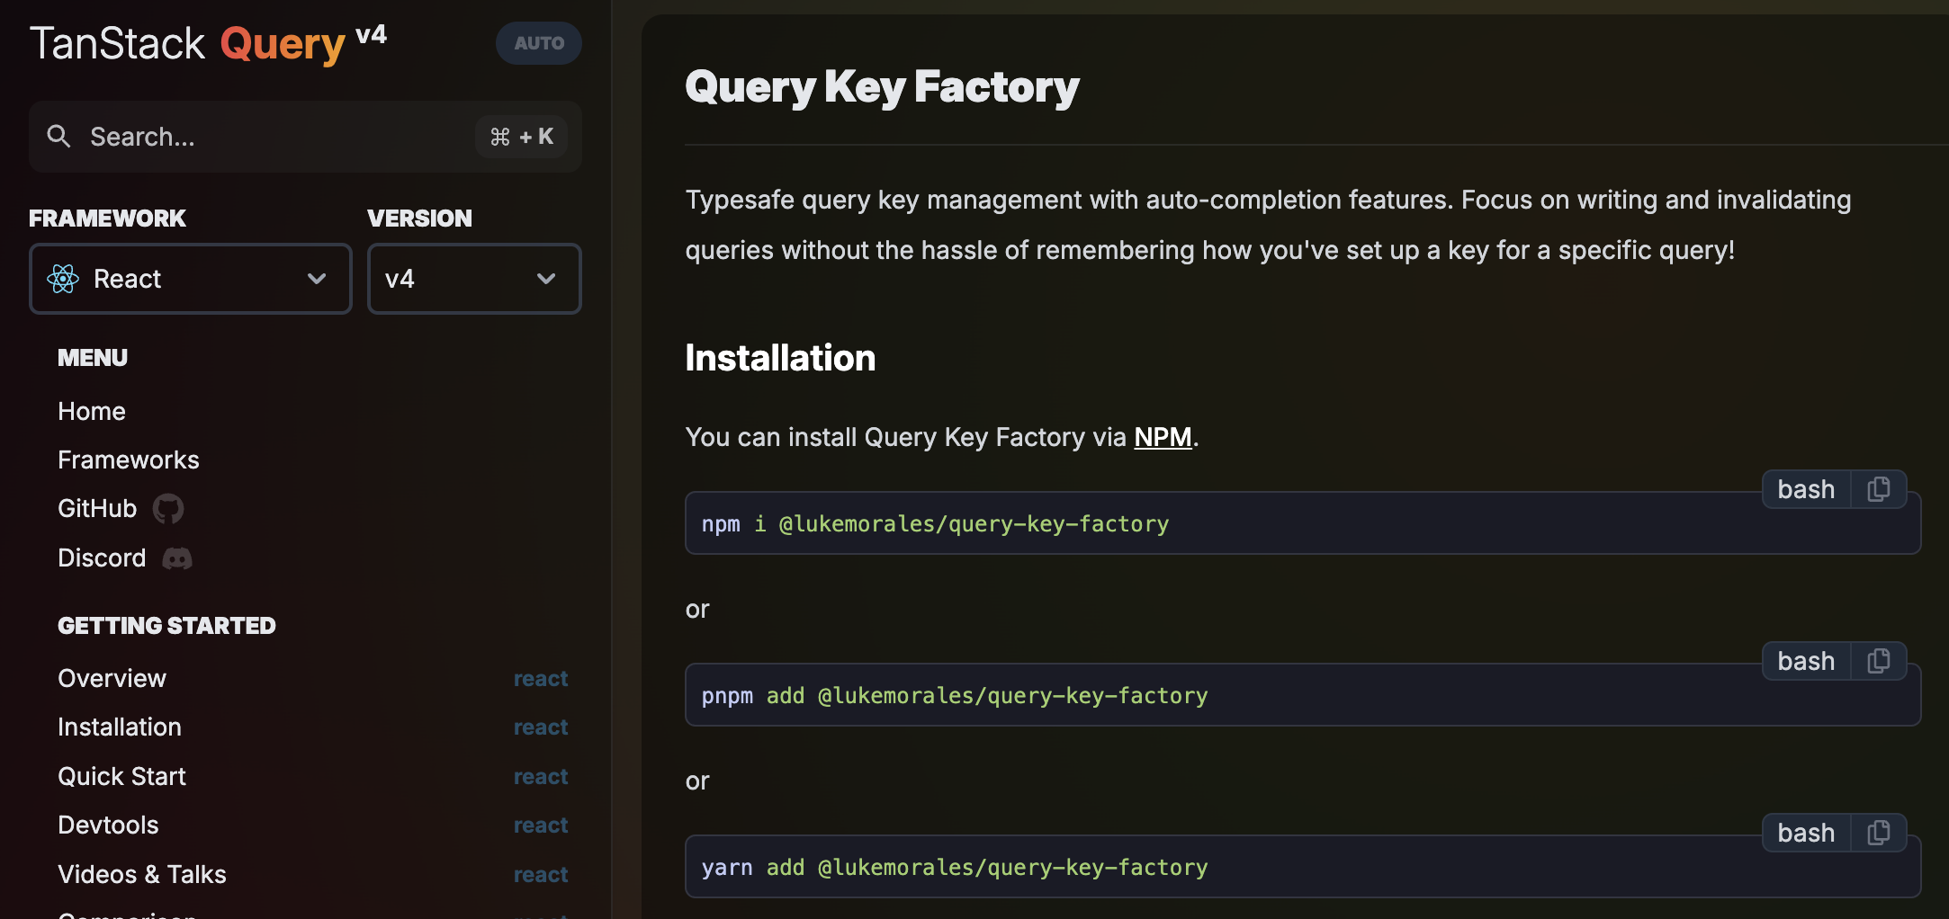The width and height of the screenshot is (1949, 919).
Task: Click the TanStack logo text
Action: 118,43
